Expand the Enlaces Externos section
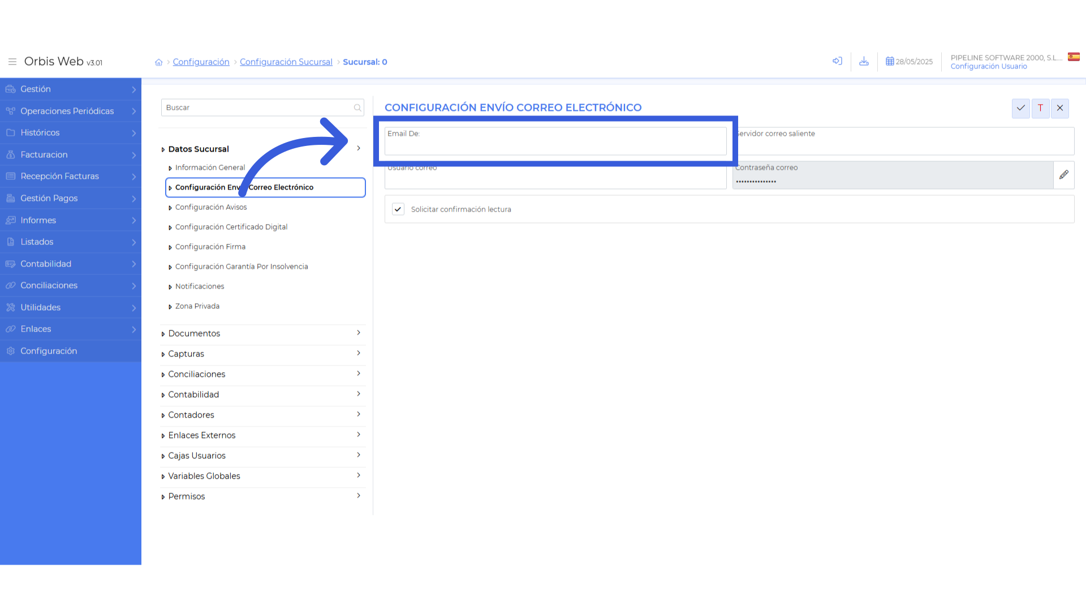Viewport: 1086px width, 611px height. click(x=262, y=435)
